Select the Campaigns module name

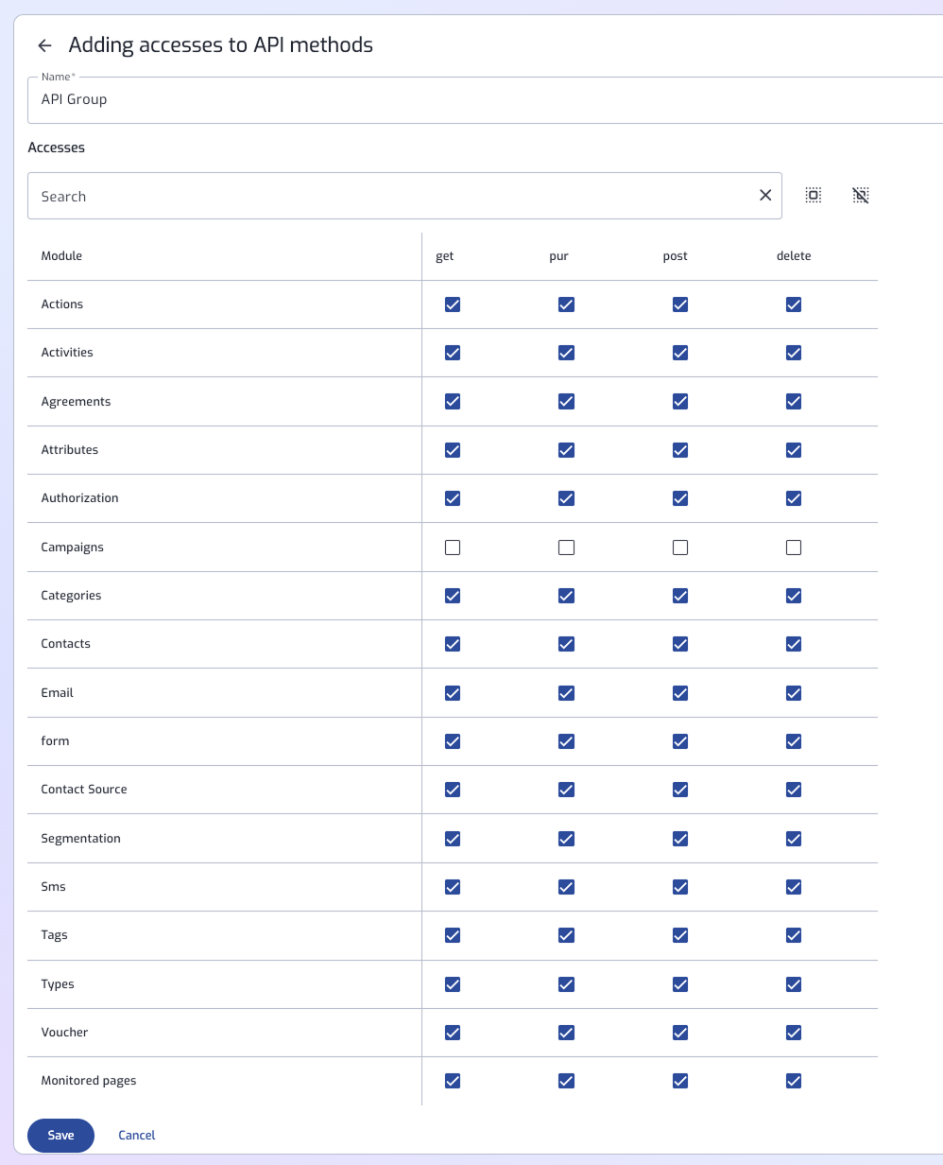[x=72, y=548]
